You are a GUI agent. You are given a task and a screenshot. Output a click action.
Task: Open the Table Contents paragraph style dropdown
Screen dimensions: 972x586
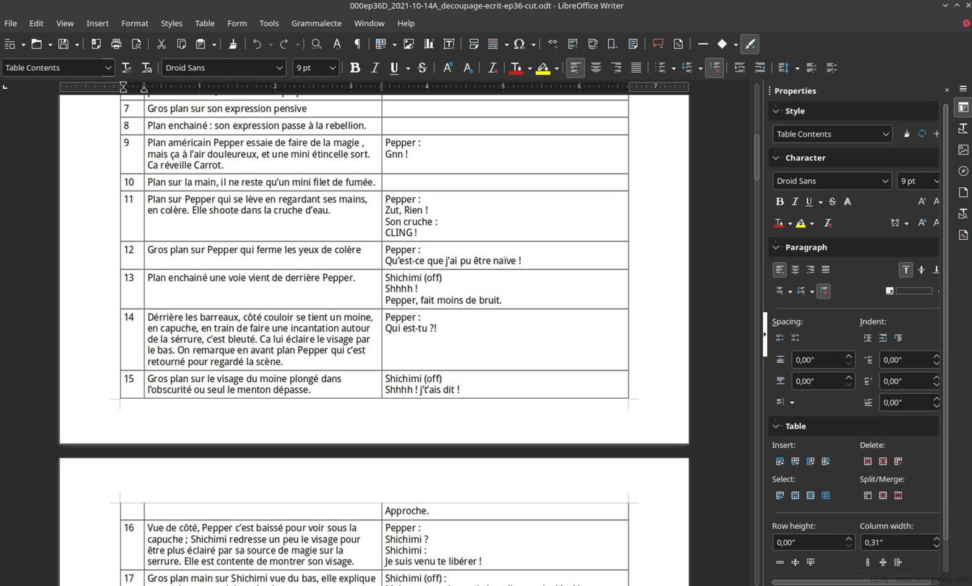(x=108, y=68)
